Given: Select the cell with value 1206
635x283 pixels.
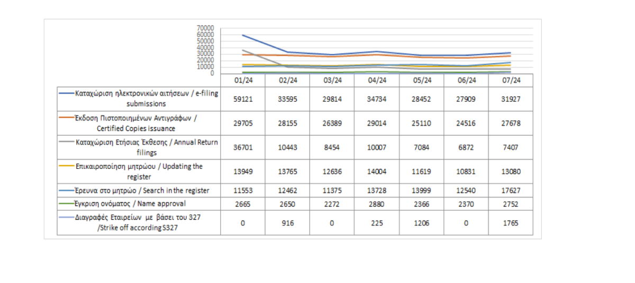Looking at the screenshot, I should point(421,223).
